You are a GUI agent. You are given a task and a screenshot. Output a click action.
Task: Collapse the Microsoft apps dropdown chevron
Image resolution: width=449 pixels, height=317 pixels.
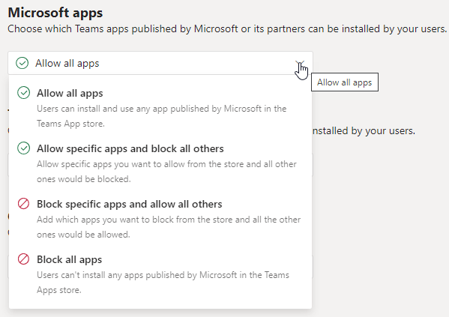click(x=300, y=63)
